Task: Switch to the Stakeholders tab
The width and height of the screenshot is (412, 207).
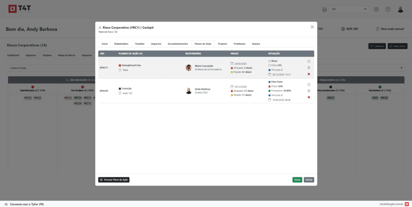Action: coord(121,43)
